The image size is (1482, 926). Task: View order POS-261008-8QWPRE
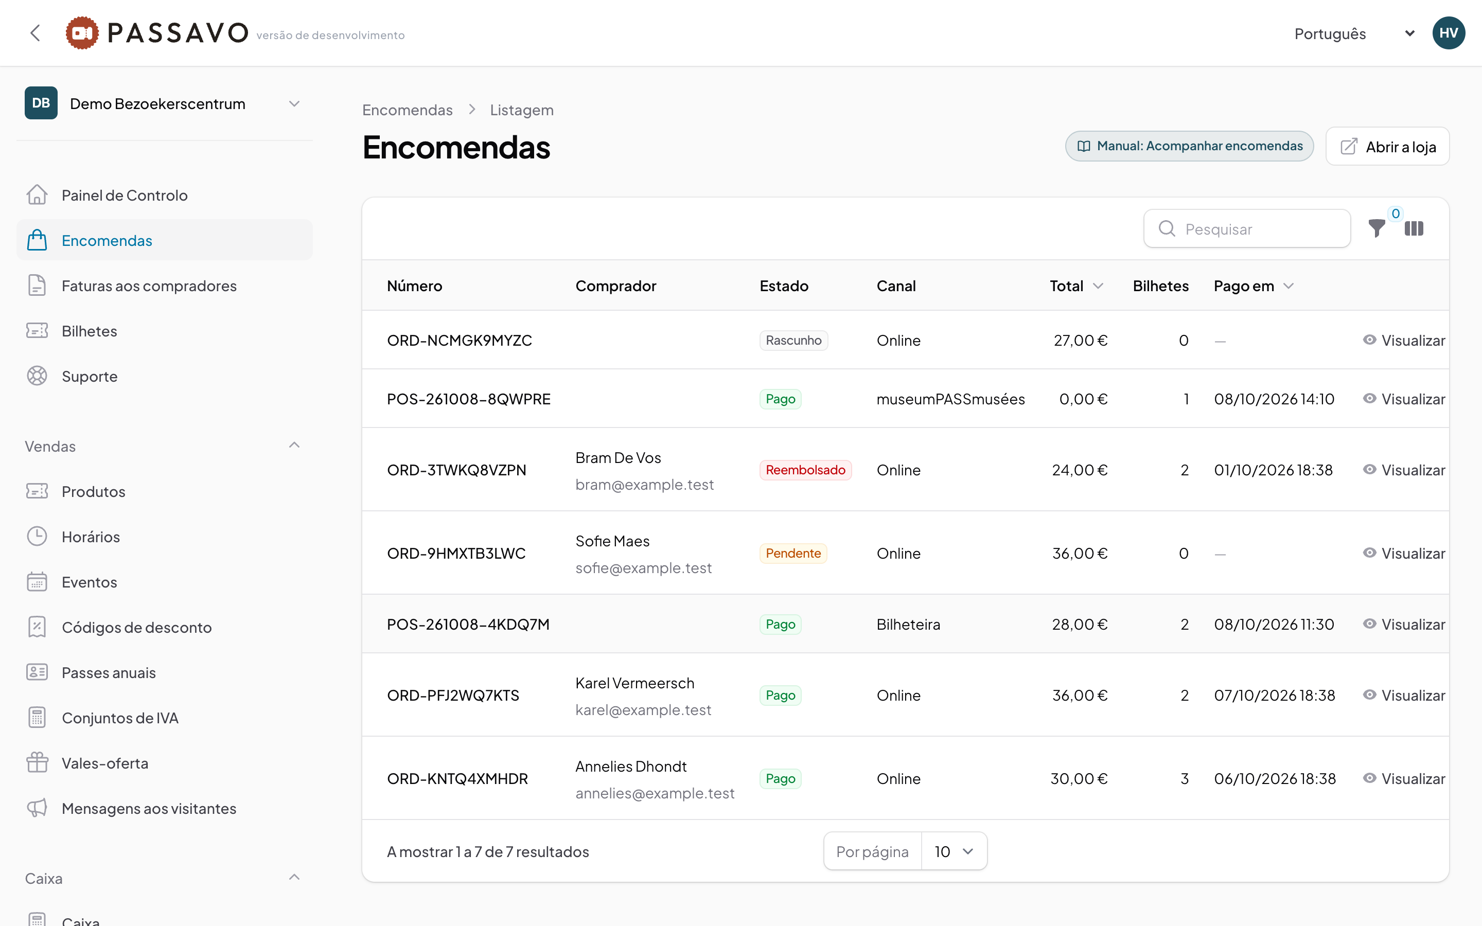1404,399
